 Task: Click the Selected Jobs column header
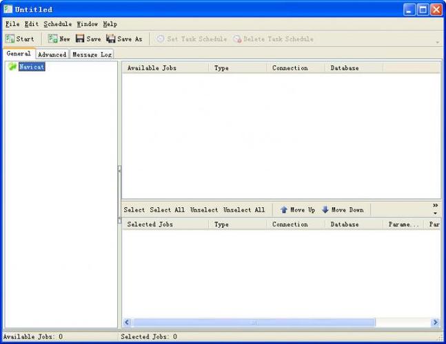coord(165,224)
